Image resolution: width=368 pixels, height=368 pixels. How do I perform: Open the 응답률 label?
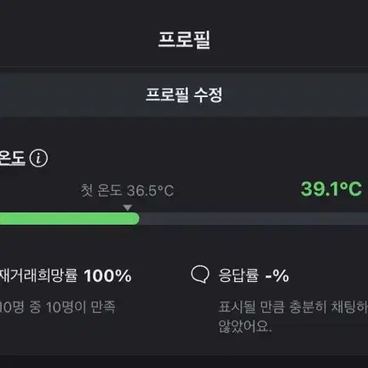(239, 275)
